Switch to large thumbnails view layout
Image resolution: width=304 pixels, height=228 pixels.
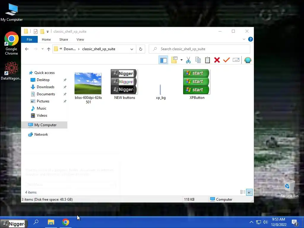pos(249,192)
